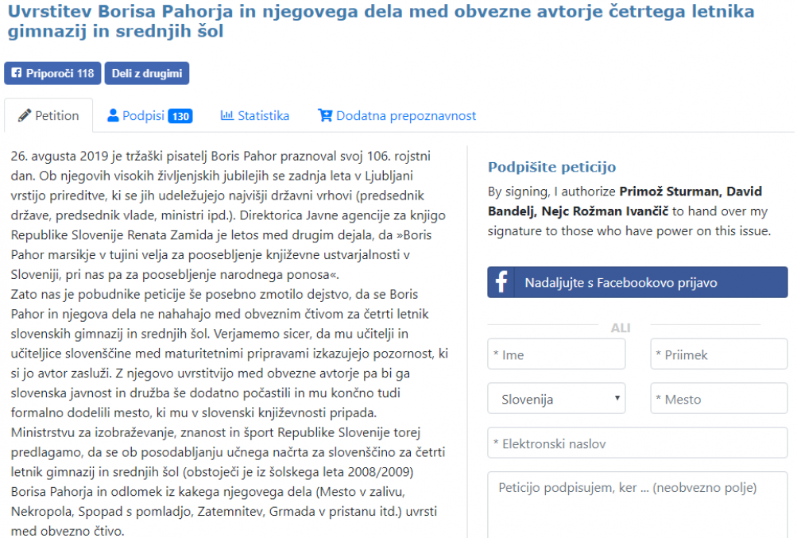Screen dimensions: 797x538
Task: Click the pencil icon on Petition tab
Action: coord(25,115)
